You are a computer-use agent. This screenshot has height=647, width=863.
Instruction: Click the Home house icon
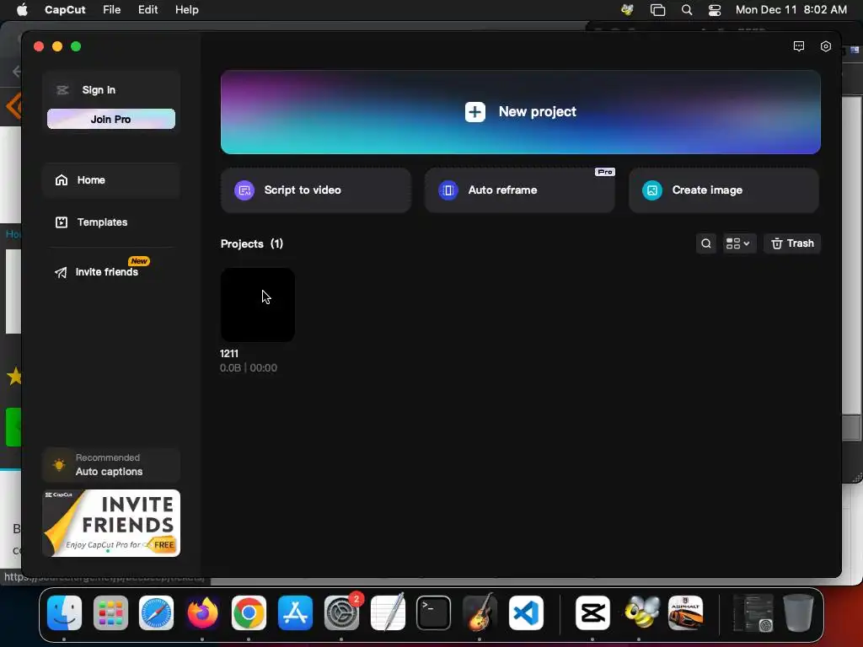(x=61, y=180)
